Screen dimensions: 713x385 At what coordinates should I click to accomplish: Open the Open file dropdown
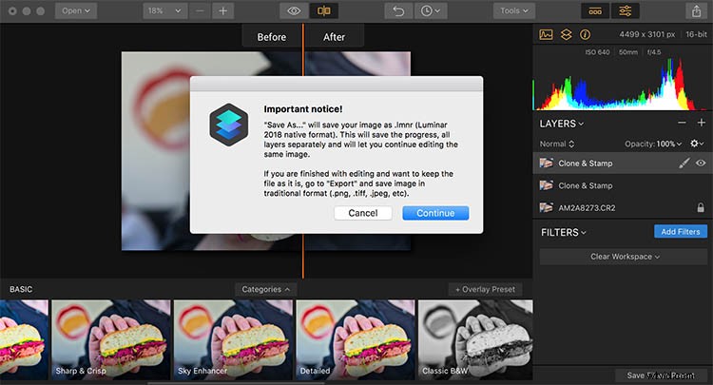click(x=76, y=10)
